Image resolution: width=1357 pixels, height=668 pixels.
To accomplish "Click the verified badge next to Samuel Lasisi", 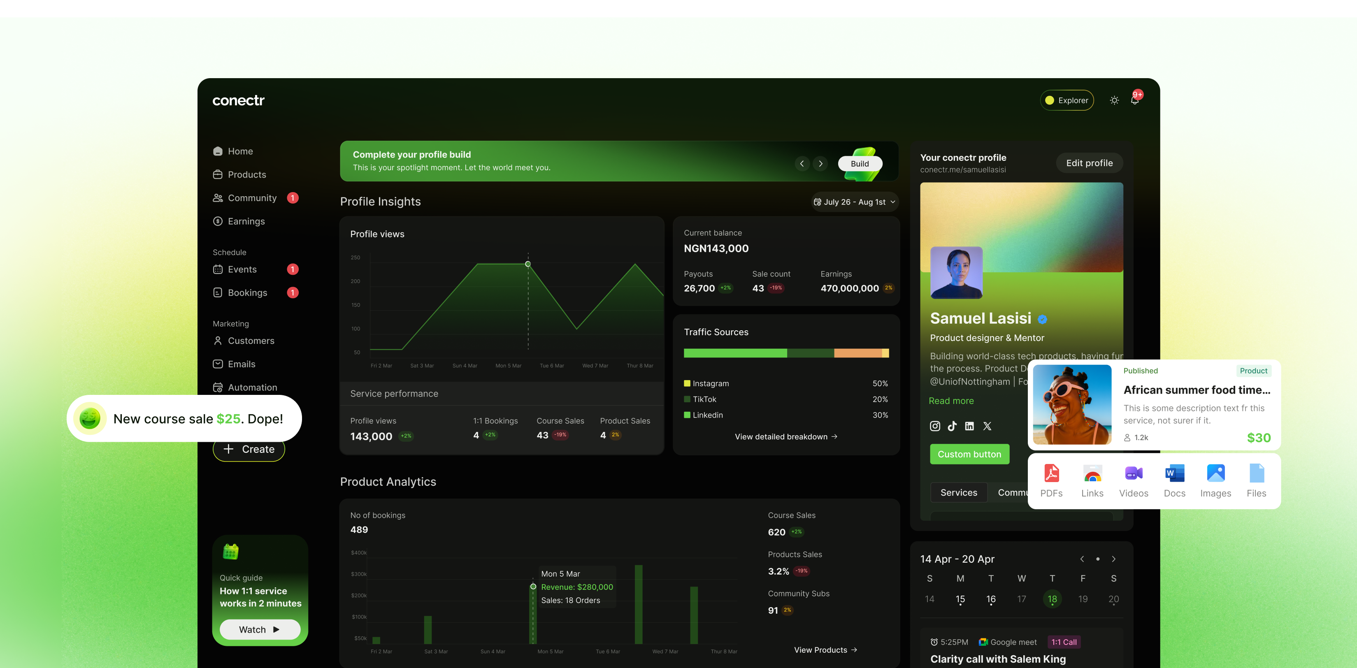I will click(x=1042, y=319).
